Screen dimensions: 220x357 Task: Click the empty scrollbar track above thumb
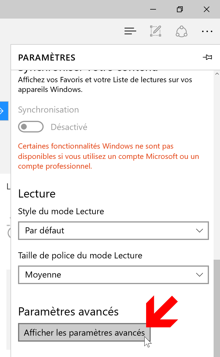217,168
